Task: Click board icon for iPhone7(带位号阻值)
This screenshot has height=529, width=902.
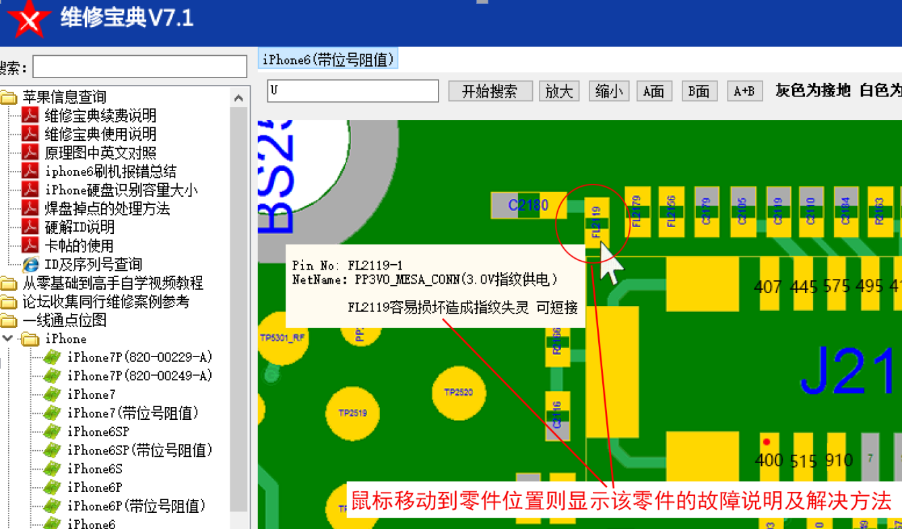Action: click(x=53, y=413)
